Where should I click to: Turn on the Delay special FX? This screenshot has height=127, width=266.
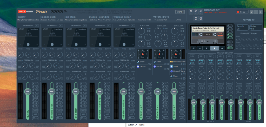[256, 28]
